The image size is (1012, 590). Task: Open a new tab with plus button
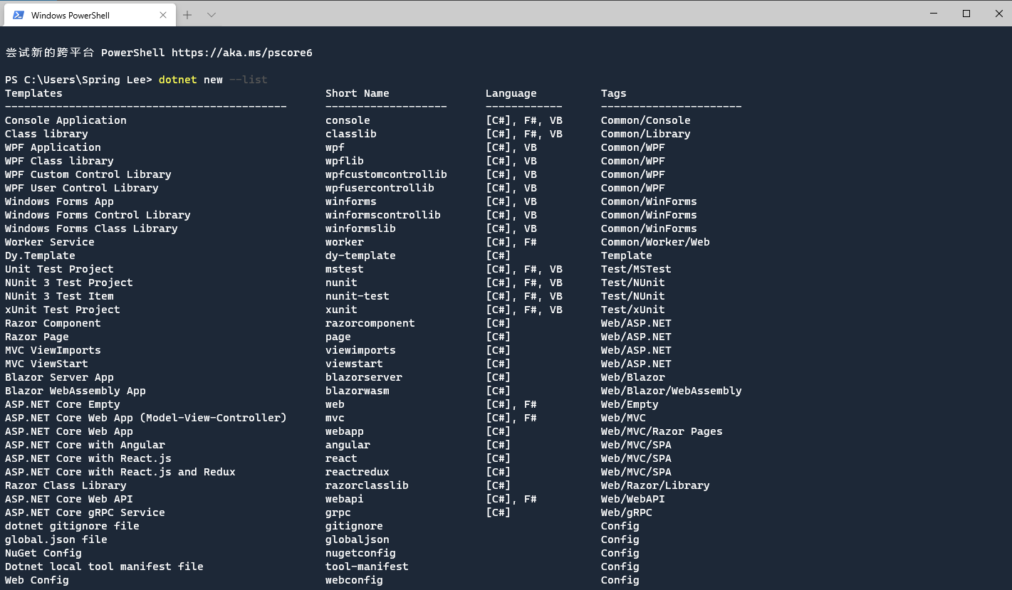(x=187, y=15)
